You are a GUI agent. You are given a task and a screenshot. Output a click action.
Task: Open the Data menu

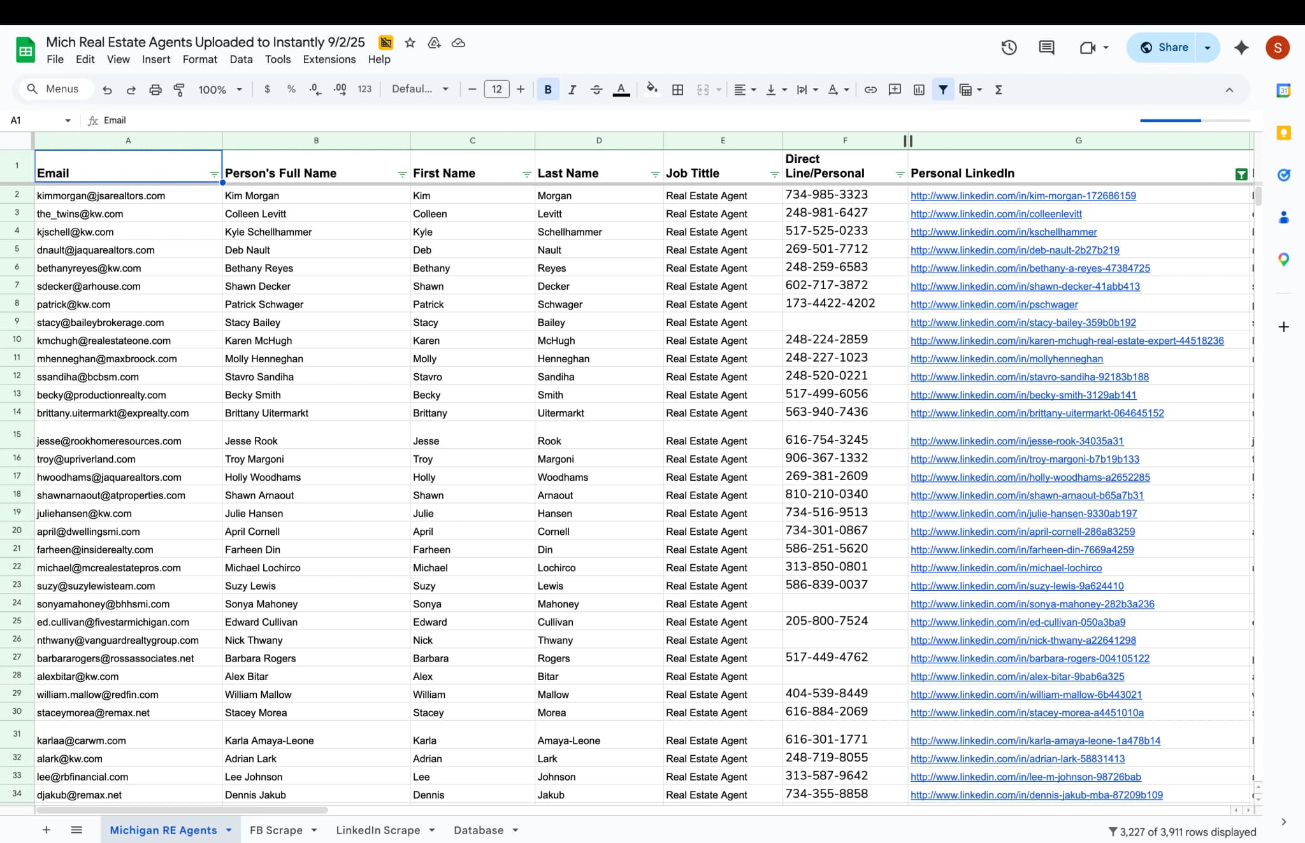pyautogui.click(x=241, y=59)
